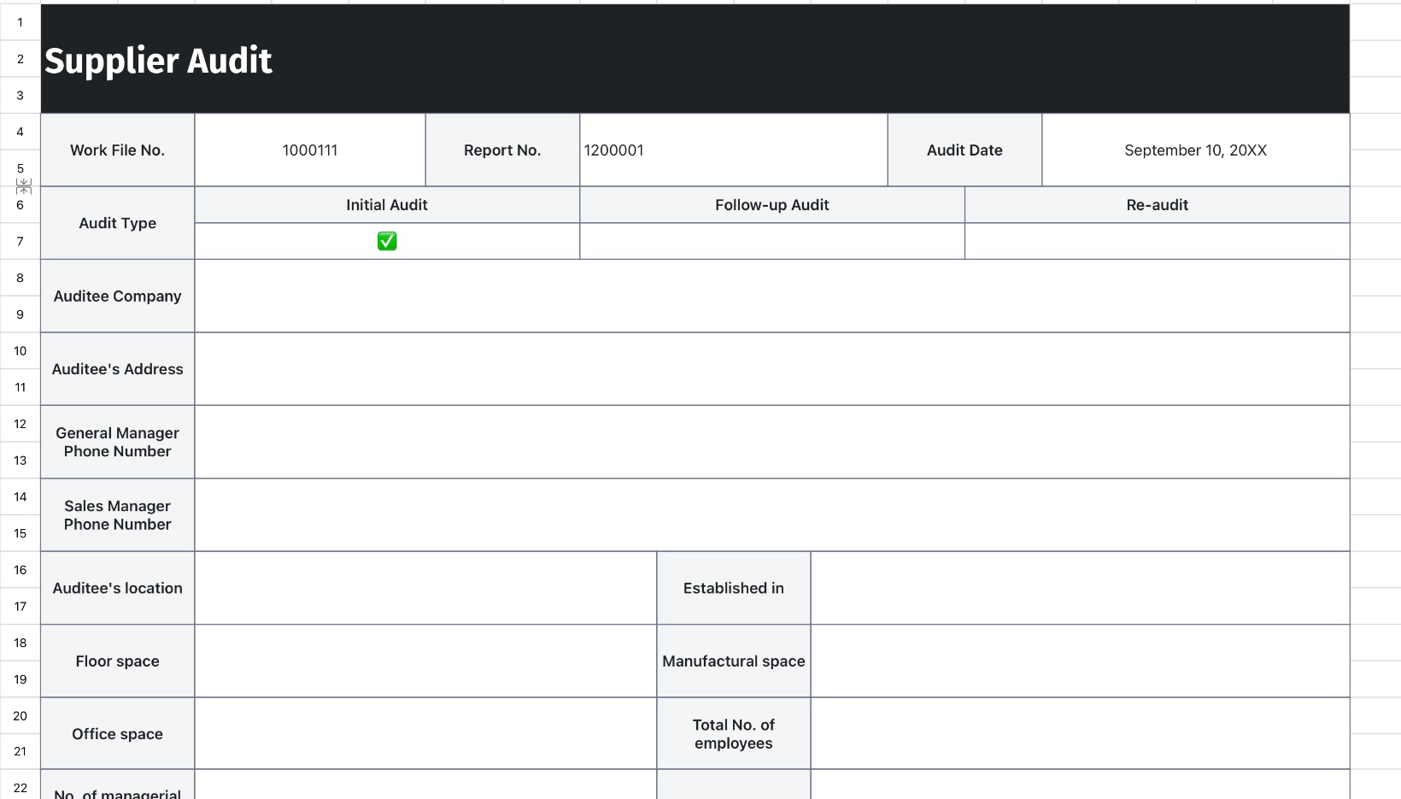Select the Auditee Company label cell
1401x799 pixels.
pos(118,297)
